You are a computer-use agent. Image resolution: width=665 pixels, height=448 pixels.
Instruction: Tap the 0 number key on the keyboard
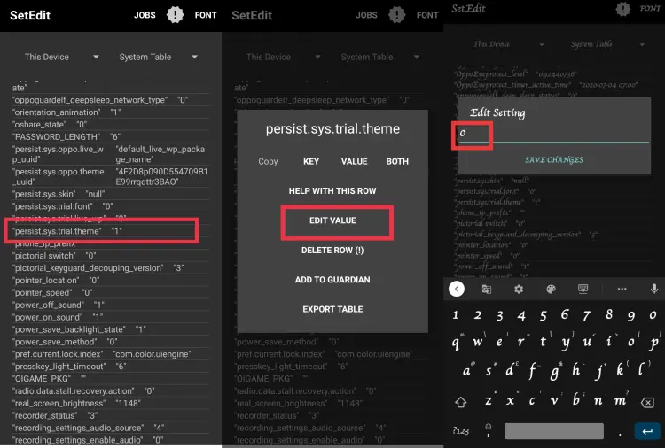click(653, 314)
